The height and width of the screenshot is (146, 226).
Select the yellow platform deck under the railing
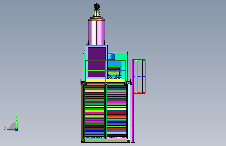[106, 81]
